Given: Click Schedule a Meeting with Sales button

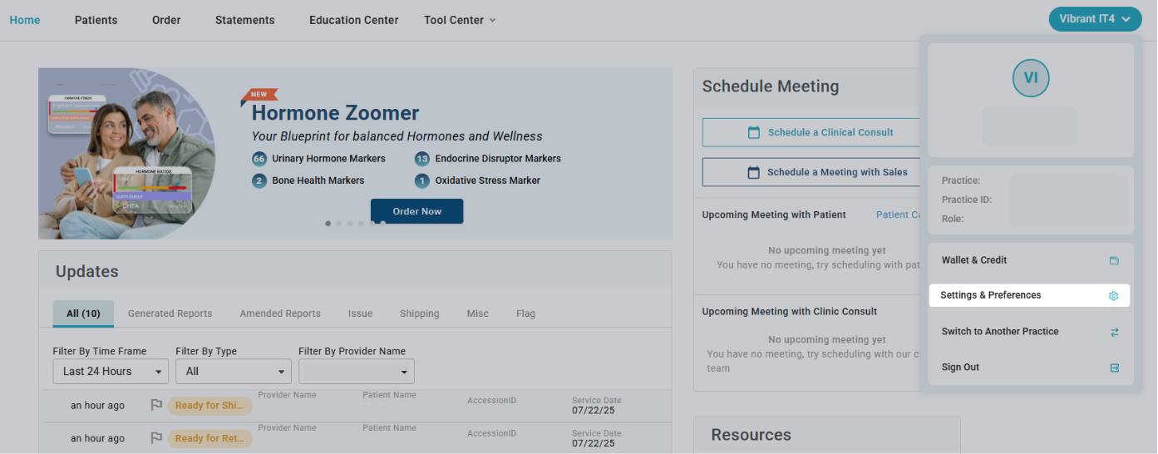Looking at the screenshot, I should [811, 172].
